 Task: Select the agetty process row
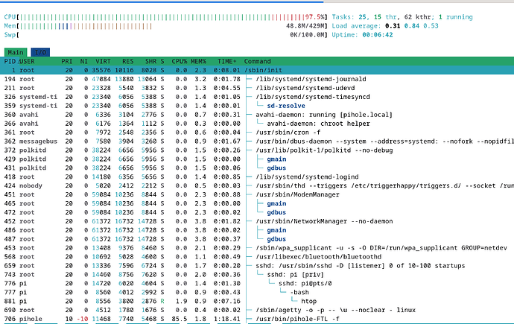(257, 310)
